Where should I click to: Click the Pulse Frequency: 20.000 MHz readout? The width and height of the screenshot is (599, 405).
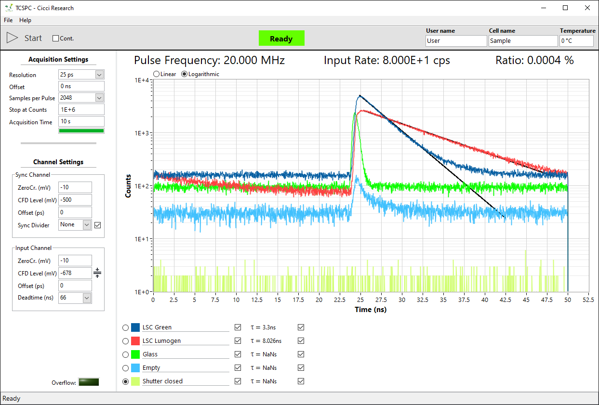coord(210,60)
